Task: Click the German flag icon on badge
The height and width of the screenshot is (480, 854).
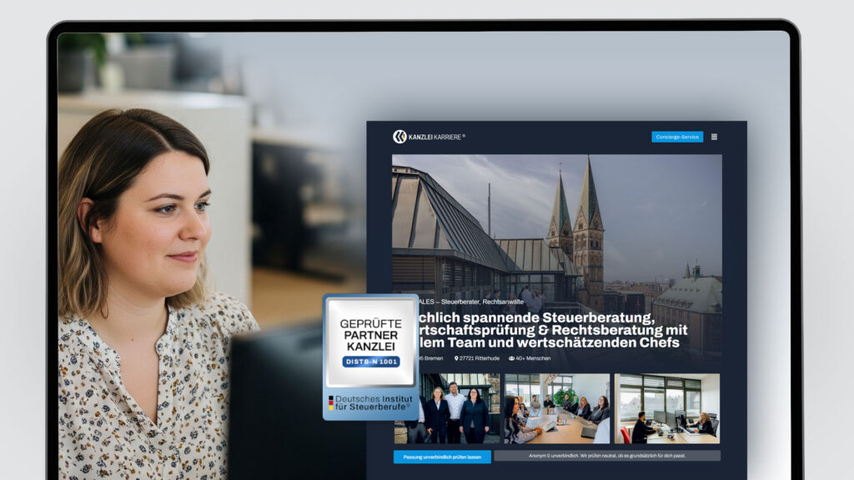Action: (331, 403)
